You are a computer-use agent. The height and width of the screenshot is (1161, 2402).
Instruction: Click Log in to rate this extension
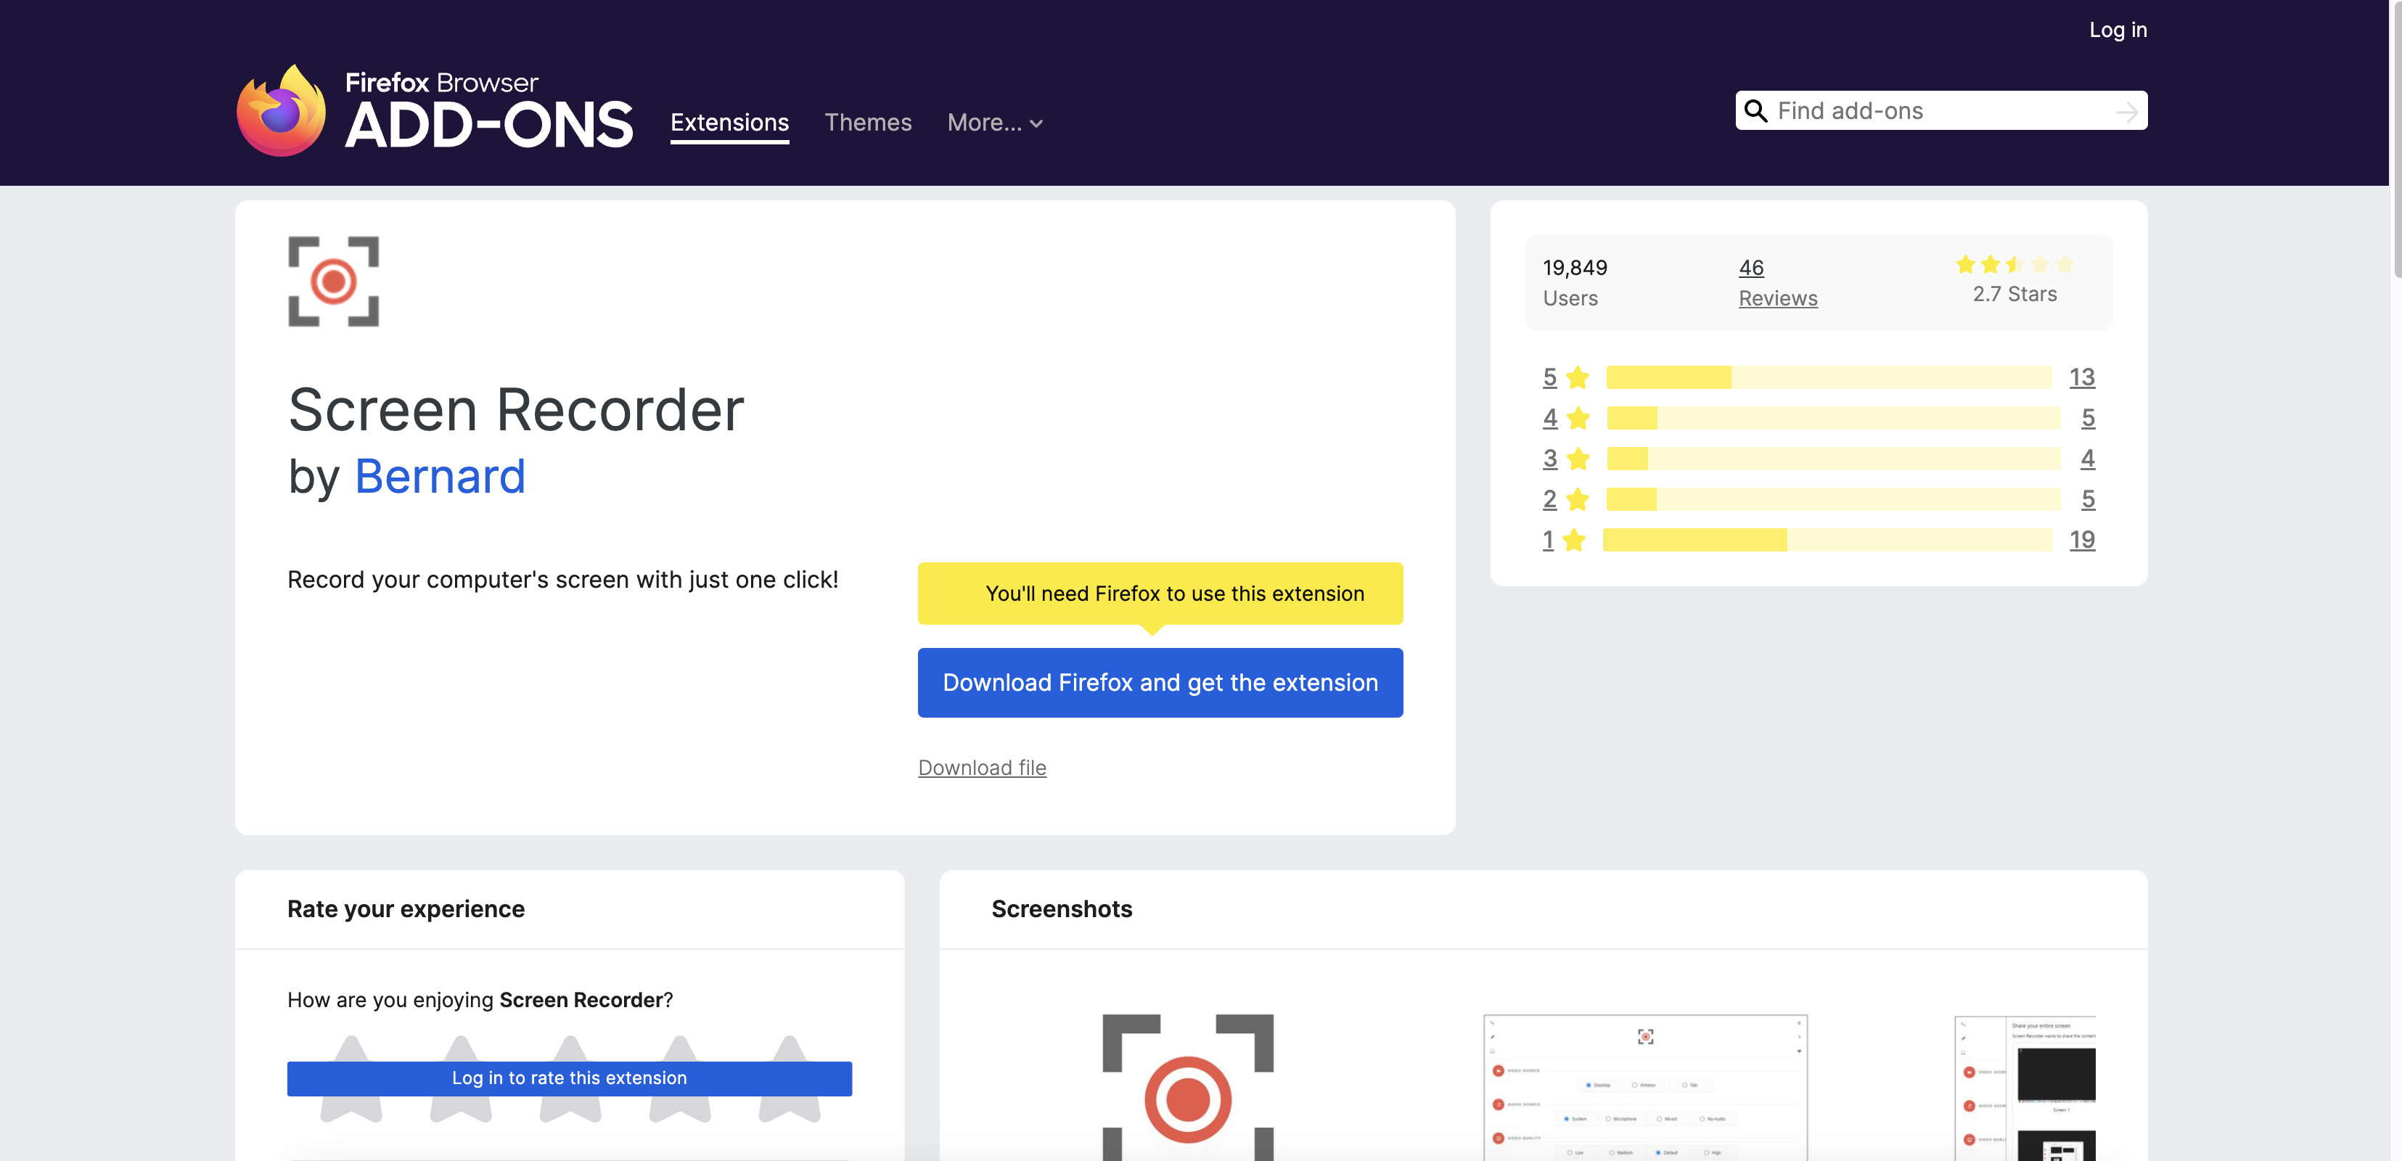[x=569, y=1078]
